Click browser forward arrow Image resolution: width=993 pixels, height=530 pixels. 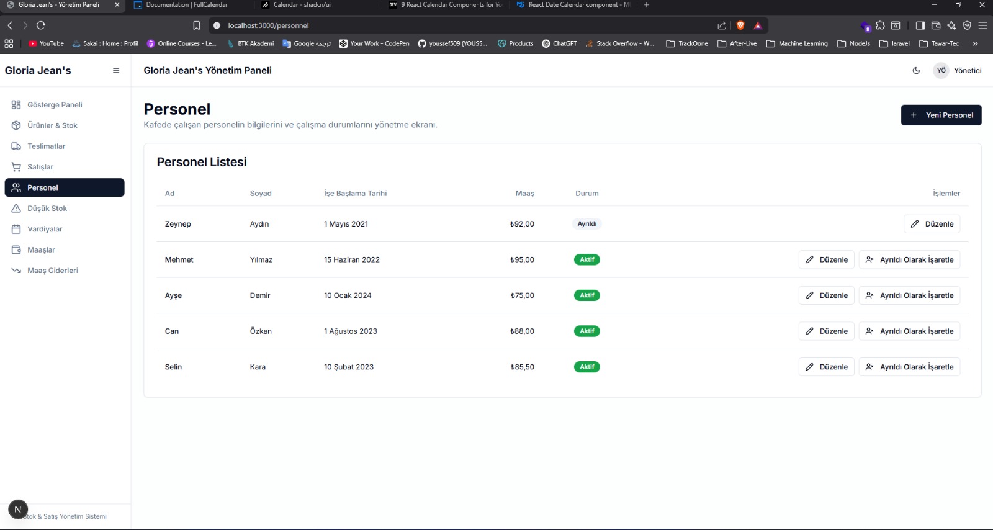(x=25, y=25)
